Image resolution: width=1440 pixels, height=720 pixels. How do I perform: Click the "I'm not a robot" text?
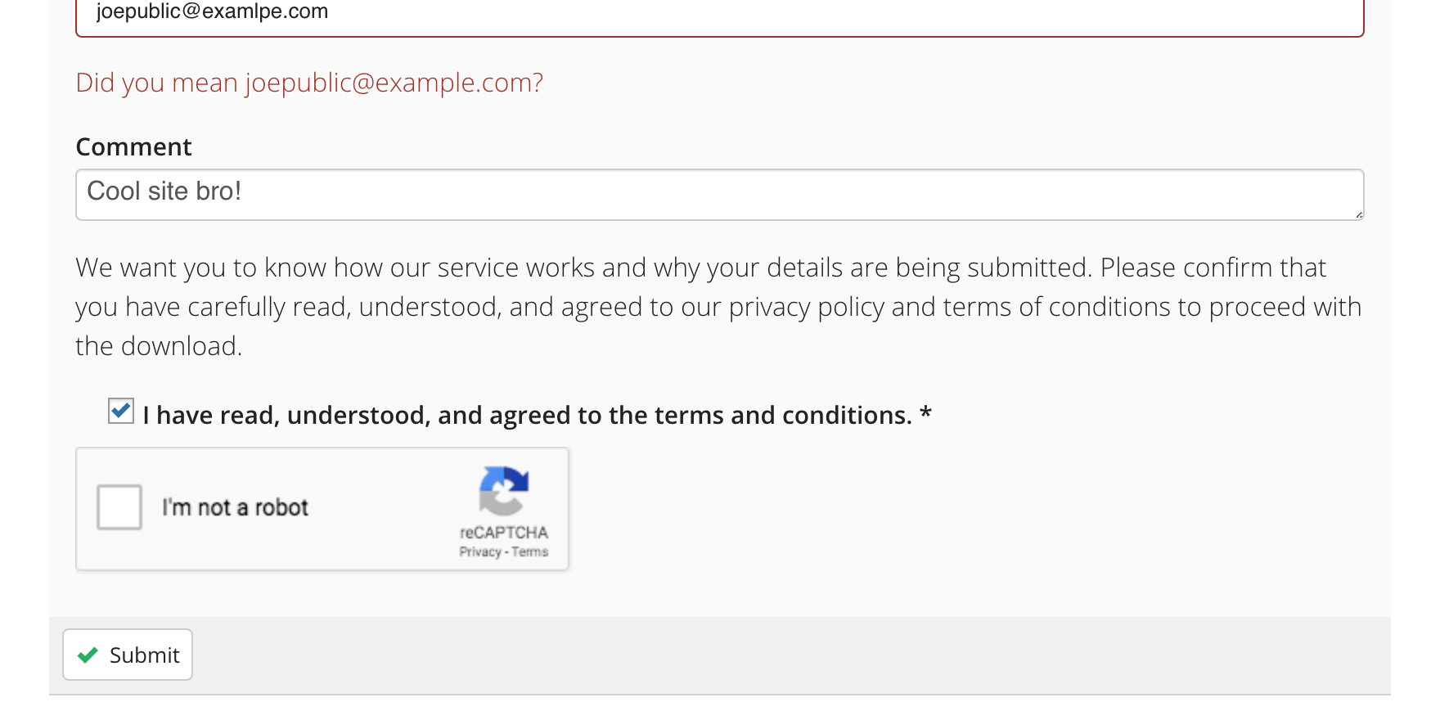pyautogui.click(x=235, y=508)
